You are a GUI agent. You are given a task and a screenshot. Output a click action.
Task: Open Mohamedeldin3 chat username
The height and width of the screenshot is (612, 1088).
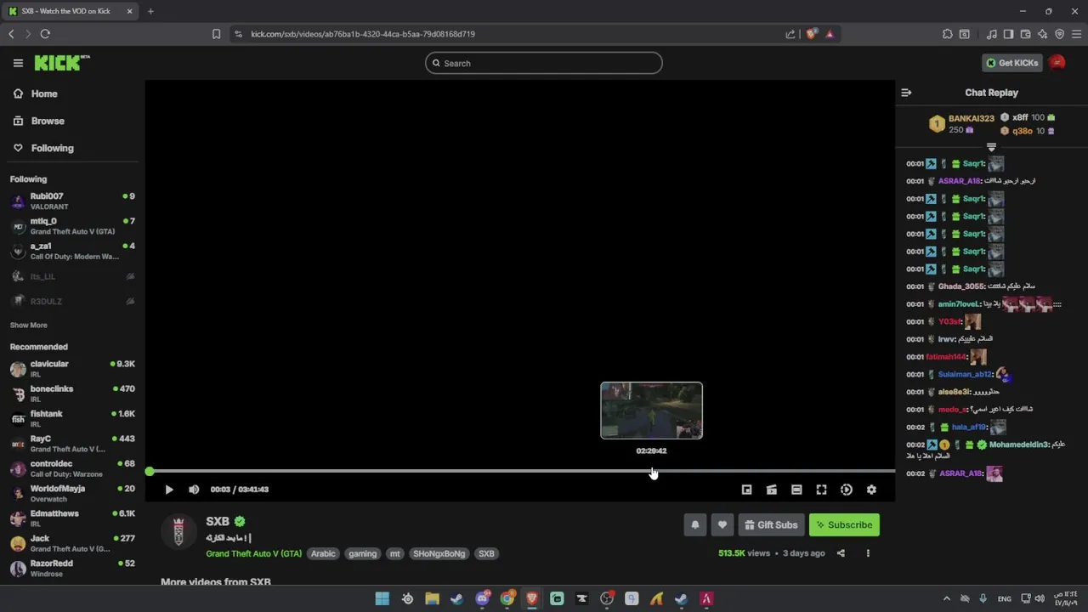point(1019,445)
